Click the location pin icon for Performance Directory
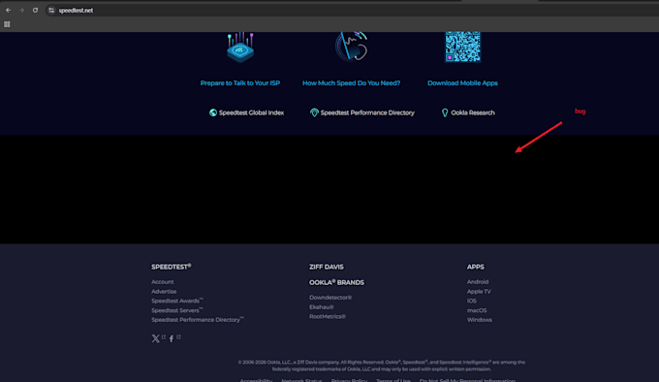Screen dimensions: 659x382 point(314,112)
